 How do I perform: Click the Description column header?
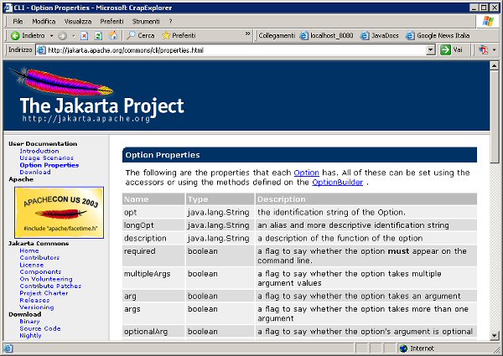[366, 199]
